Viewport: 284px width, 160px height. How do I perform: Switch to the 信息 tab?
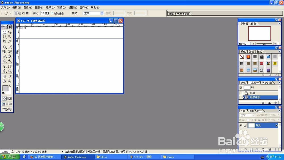253,24
